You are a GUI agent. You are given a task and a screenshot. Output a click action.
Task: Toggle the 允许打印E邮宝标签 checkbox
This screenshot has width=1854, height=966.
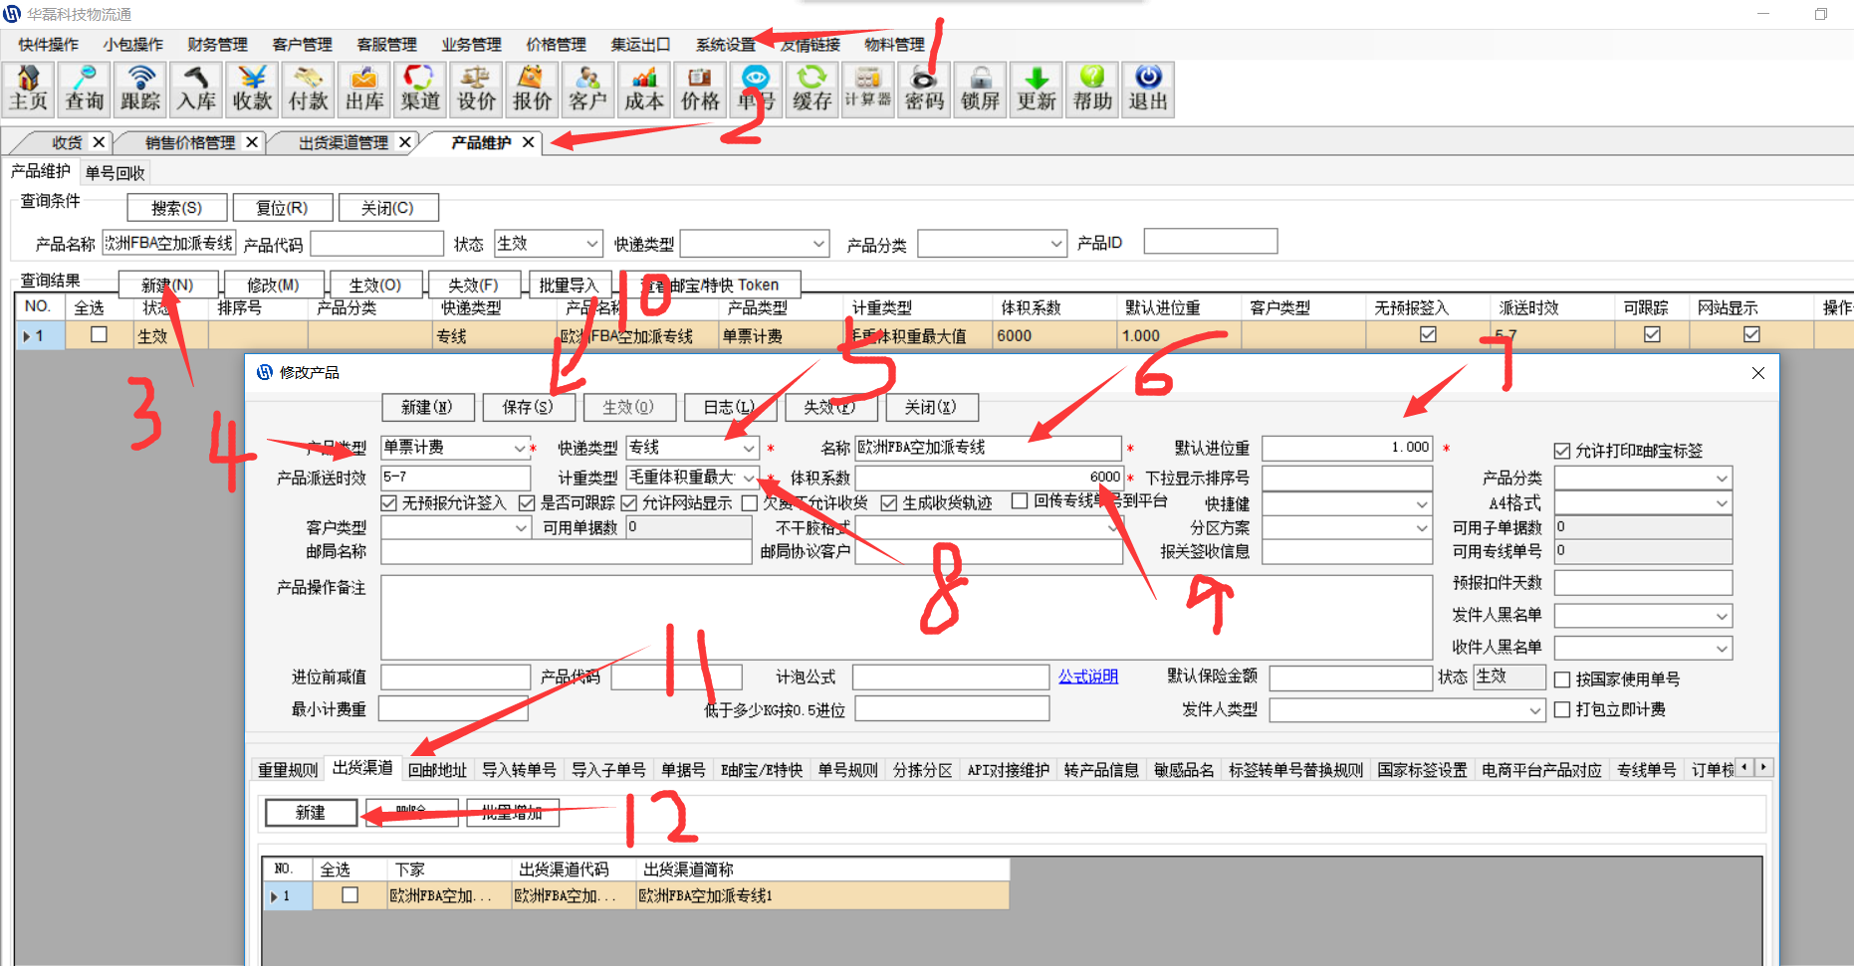pyautogui.click(x=1562, y=451)
